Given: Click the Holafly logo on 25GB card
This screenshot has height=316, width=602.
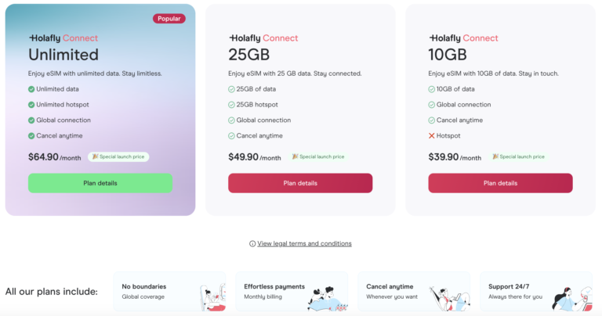Looking at the screenshot, I should click(x=263, y=38).
